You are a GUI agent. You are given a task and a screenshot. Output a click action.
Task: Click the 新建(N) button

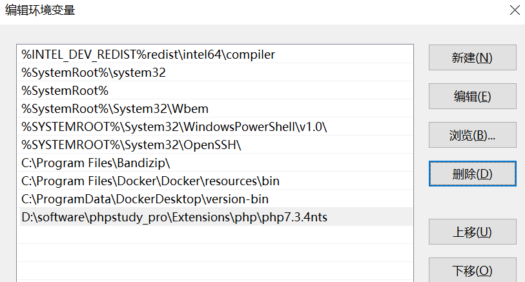point(472,57)
